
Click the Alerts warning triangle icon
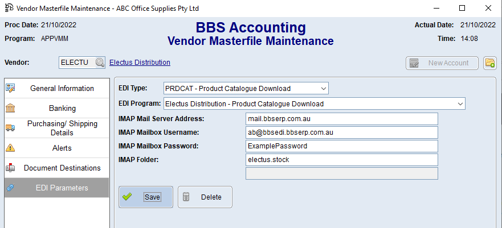(10, 148)
